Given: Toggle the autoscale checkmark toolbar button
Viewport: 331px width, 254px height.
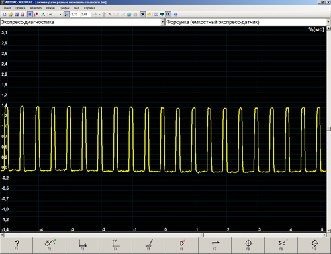Looking at the screenshot, I should click(66, 15).
